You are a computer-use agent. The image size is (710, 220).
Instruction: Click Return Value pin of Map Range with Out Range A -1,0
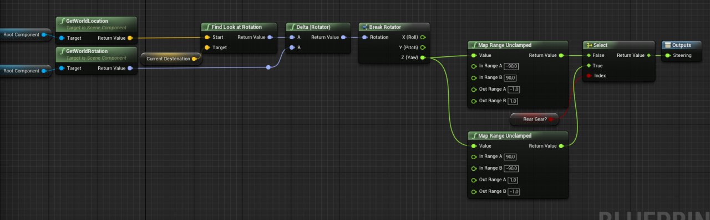click(x=561, y=55)
